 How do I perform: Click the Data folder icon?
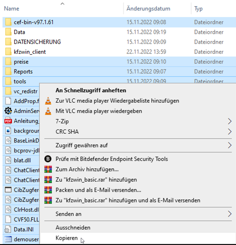point(8,32)
